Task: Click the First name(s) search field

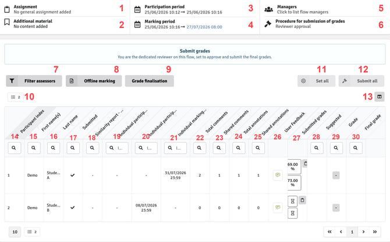Action: tap(34, 148)
